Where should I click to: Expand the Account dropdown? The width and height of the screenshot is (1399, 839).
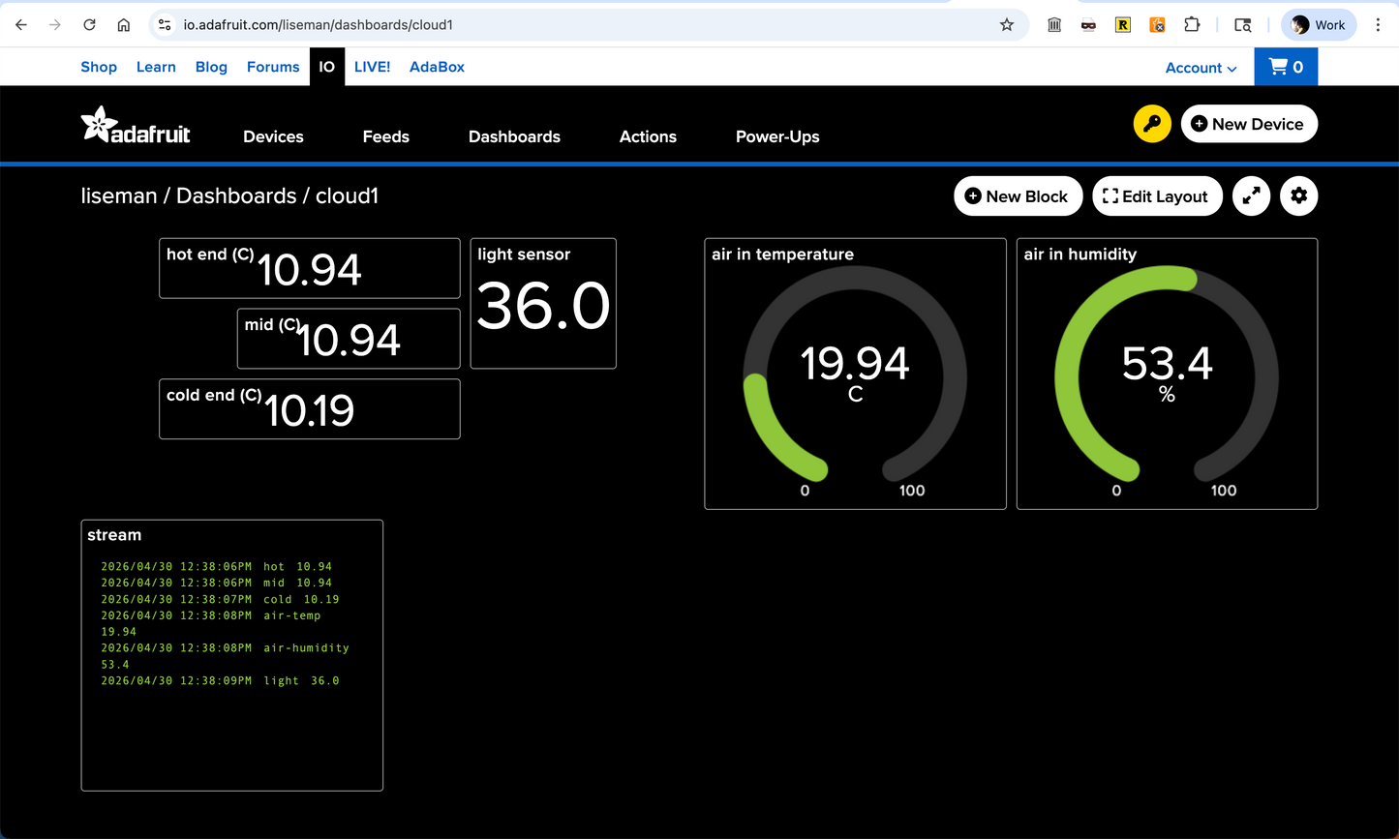[x=1201, y=68]
